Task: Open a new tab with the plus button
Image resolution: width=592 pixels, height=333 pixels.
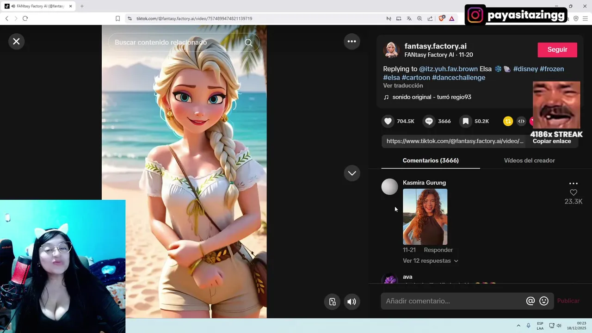Action: pyautogui.click(x=82, y=6)
